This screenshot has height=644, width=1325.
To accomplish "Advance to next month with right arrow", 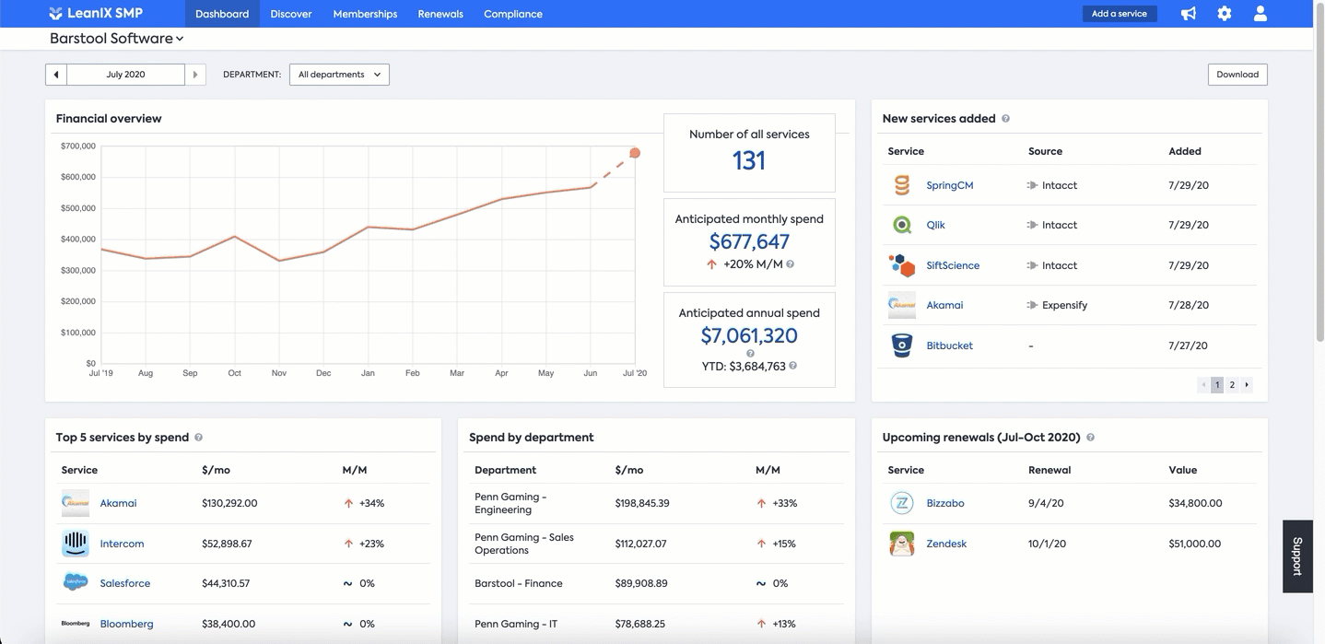I will tap(195, 75).
